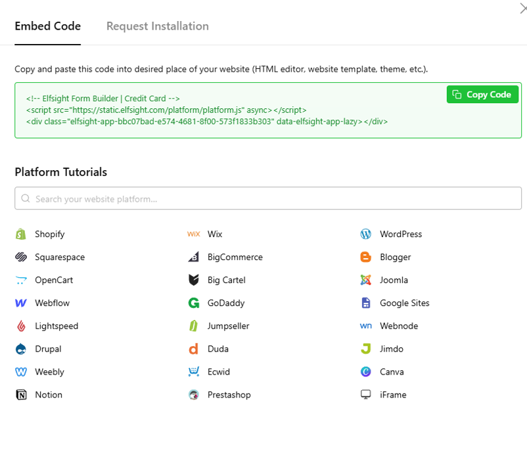Image resolution: width=527 pixels, height=473 pixels.
Task: Click the Google Sites document icon
Action: click(365, 303)
